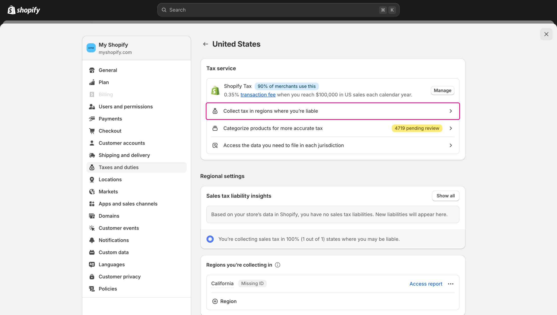Viewport: 557px width, 315px height.
Task: Click the Shopify logo in top bar
Action: [24, 10]
